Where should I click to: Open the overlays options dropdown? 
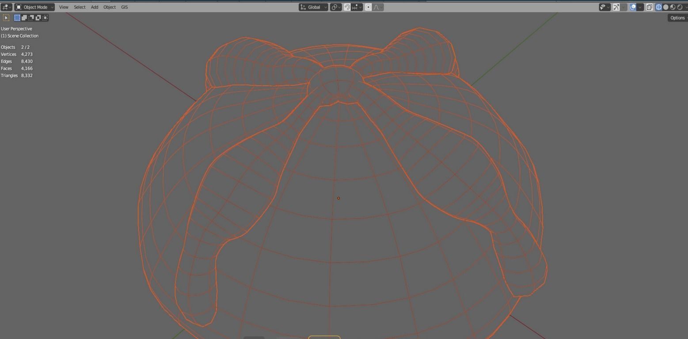click(640, 7)
